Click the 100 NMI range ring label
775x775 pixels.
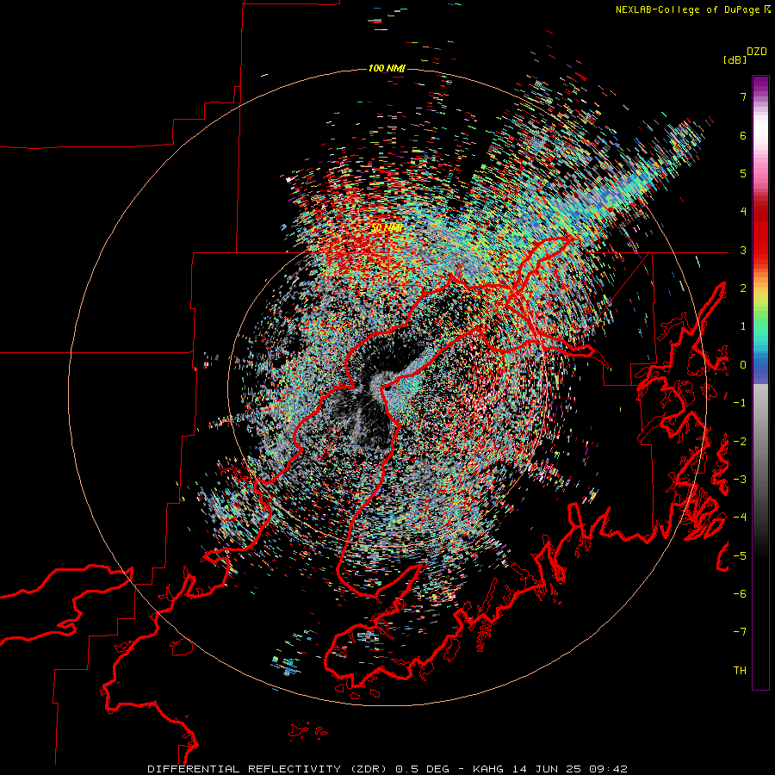pos(387,68)
